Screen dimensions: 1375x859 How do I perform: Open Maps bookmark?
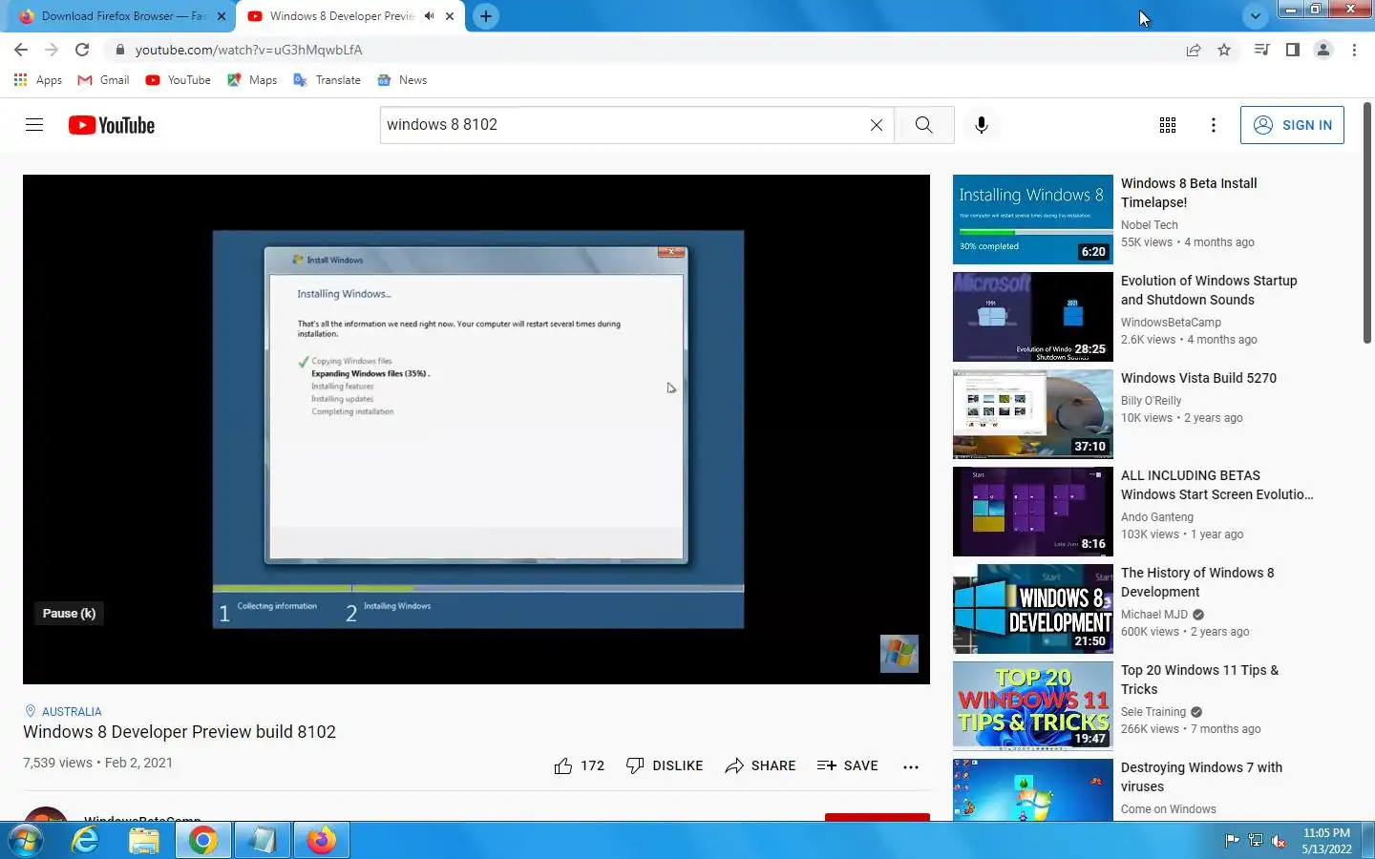tap(252, 80)
